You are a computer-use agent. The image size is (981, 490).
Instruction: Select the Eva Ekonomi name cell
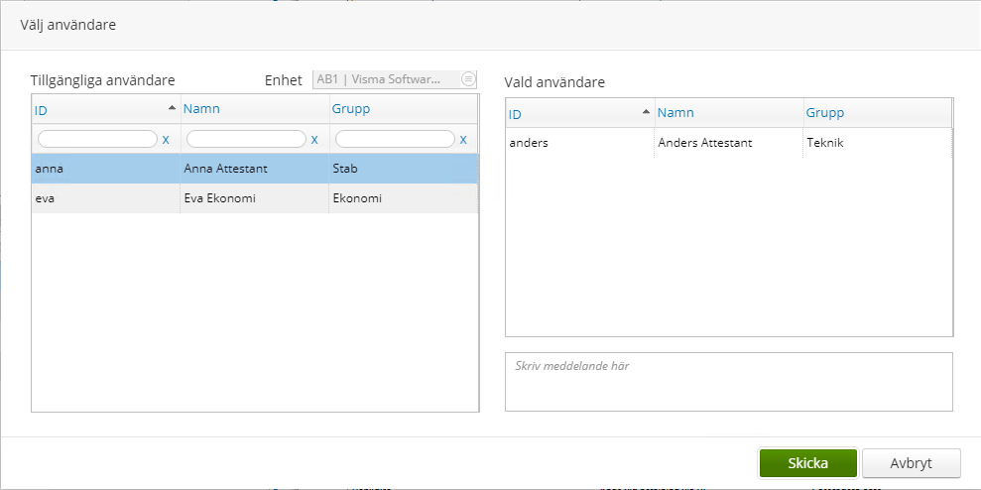point(255,198)
